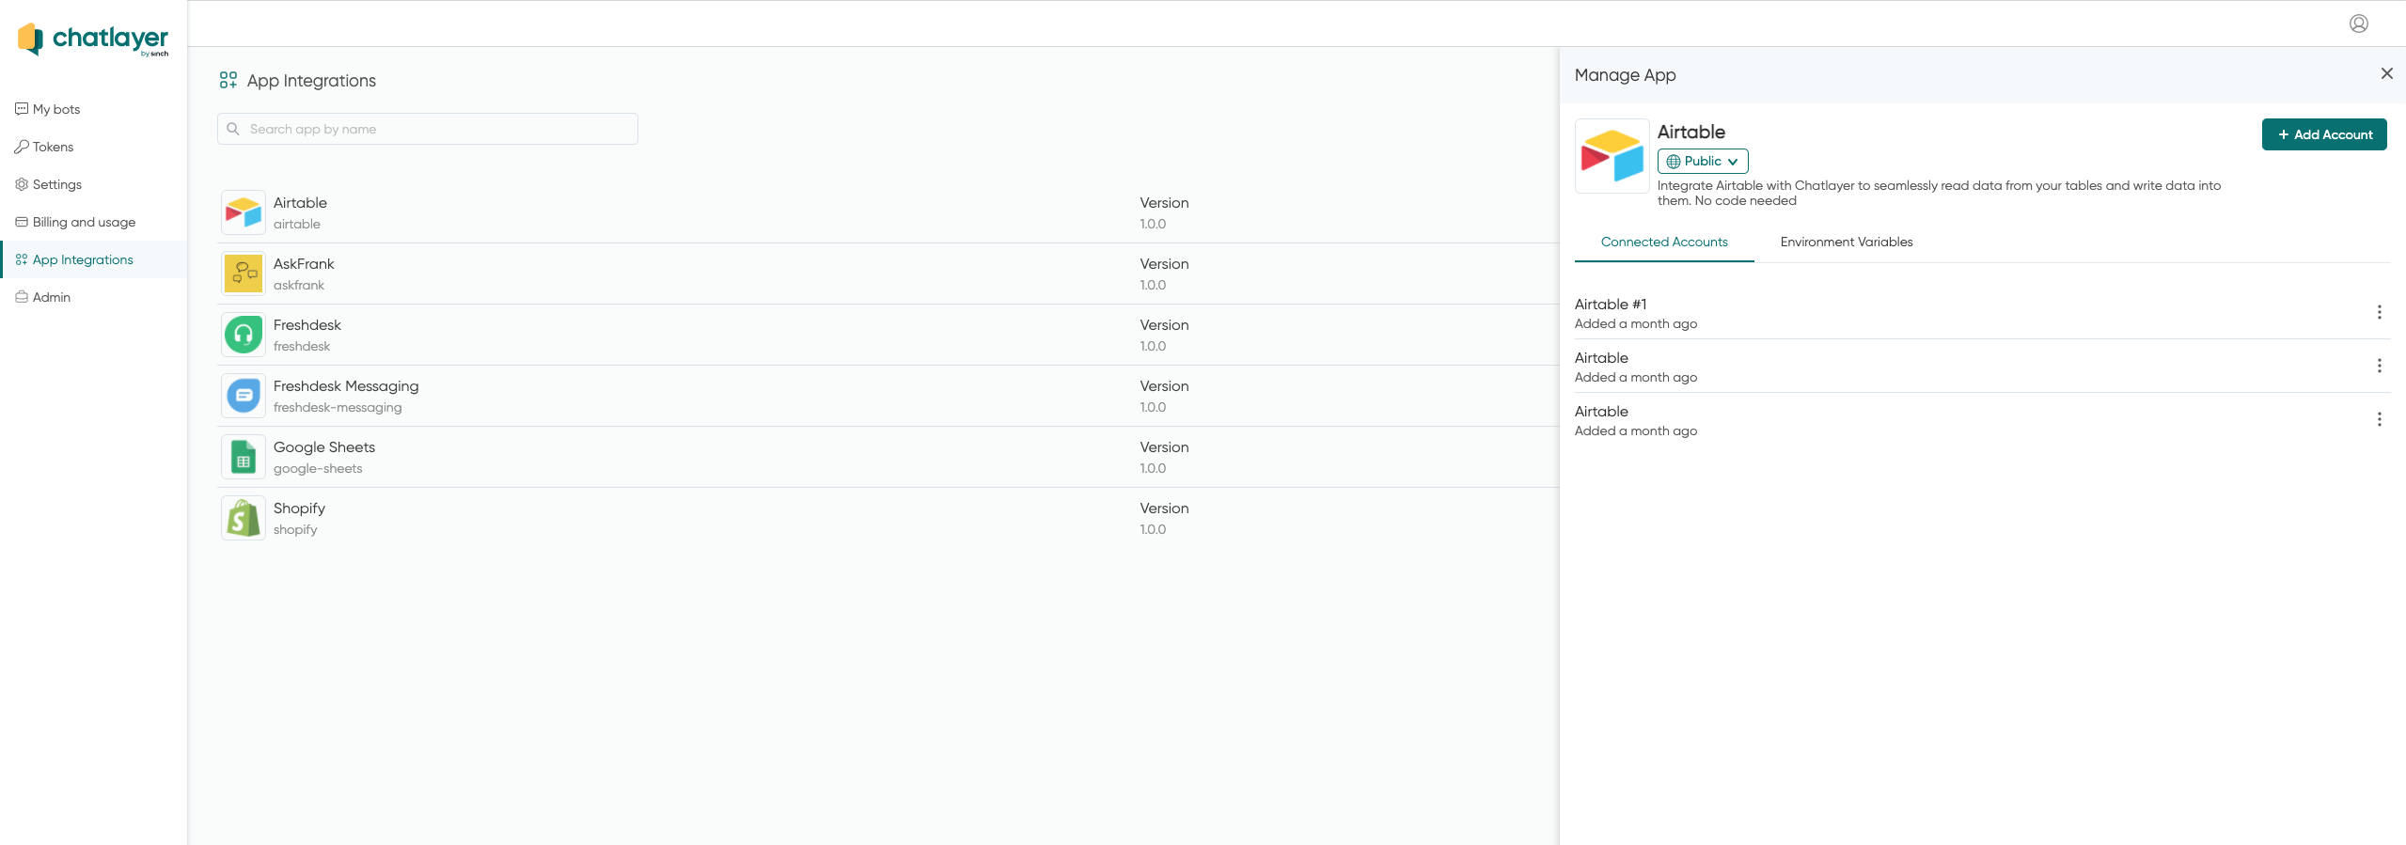Click the Search app by name field
This screenshot has height=845, width=2406.
click(x=428, y=129)
